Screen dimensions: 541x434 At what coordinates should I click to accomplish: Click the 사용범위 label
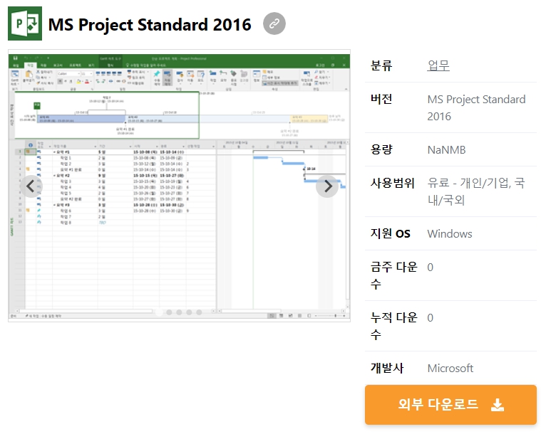pos(392,183)
